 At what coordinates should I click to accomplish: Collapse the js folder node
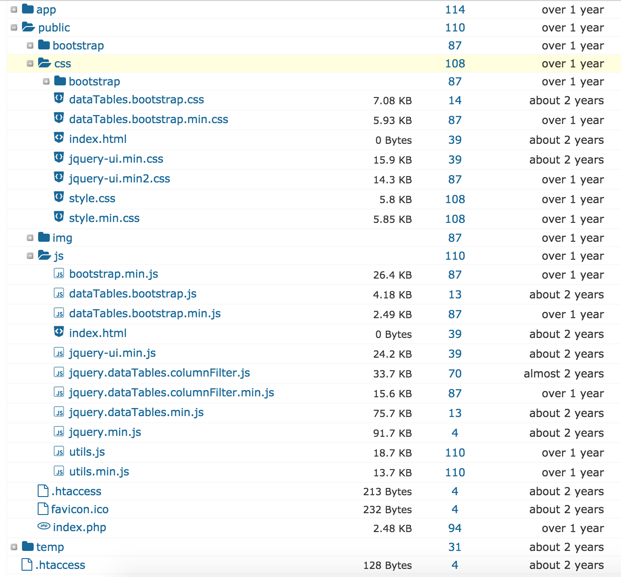click(30, 256)
